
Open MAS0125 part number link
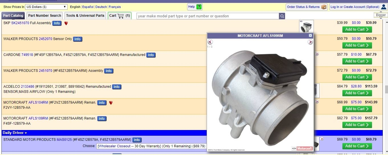click(64, 140)
